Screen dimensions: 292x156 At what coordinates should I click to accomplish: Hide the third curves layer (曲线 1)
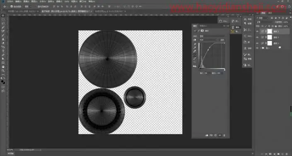point(257,43)
